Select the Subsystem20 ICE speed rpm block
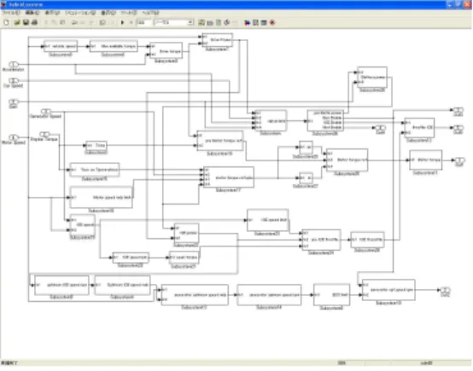 pos(131,258)
